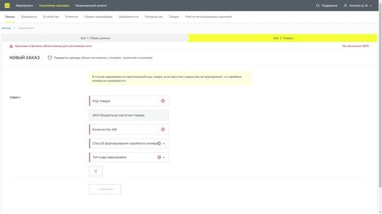Image resolution: width=382 pixels, height=214 pixels.
Task: Click warning icon in Код товара field
Action: tap(163, 100)
